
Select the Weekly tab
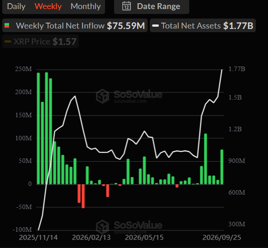pyautogui.click(x=48, y=6)
